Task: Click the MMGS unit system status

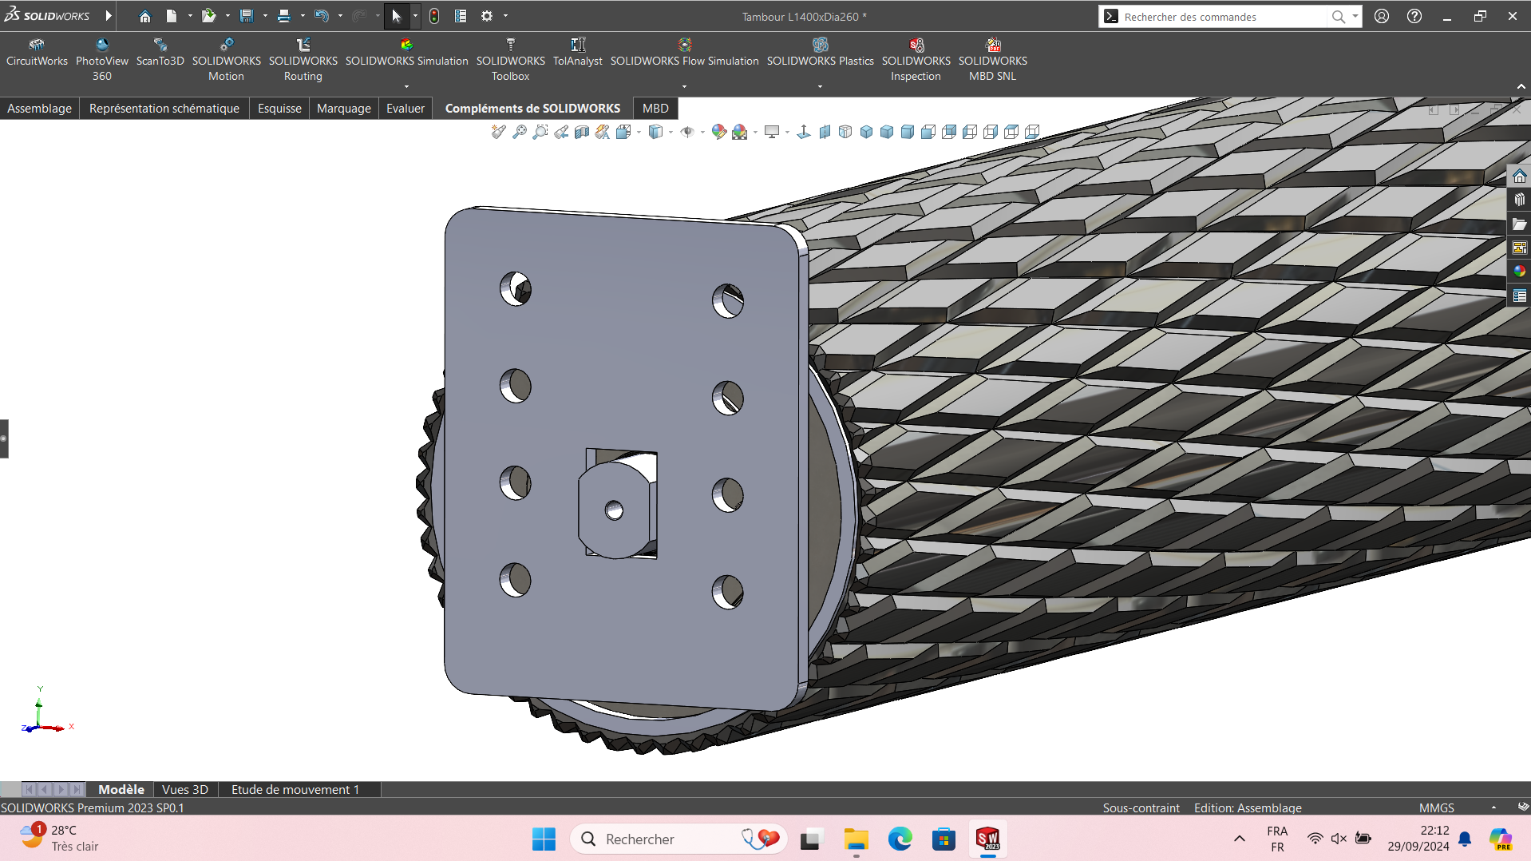Action: (1437, 808)
